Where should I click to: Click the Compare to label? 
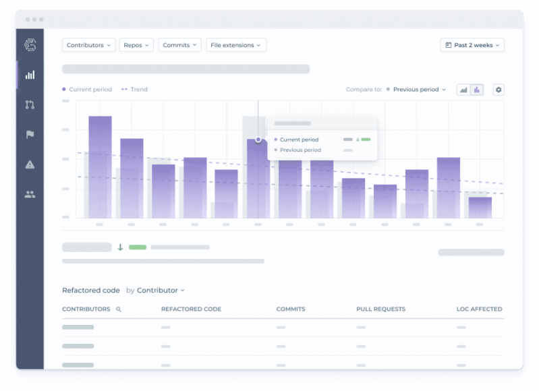[x=364, y=90]
